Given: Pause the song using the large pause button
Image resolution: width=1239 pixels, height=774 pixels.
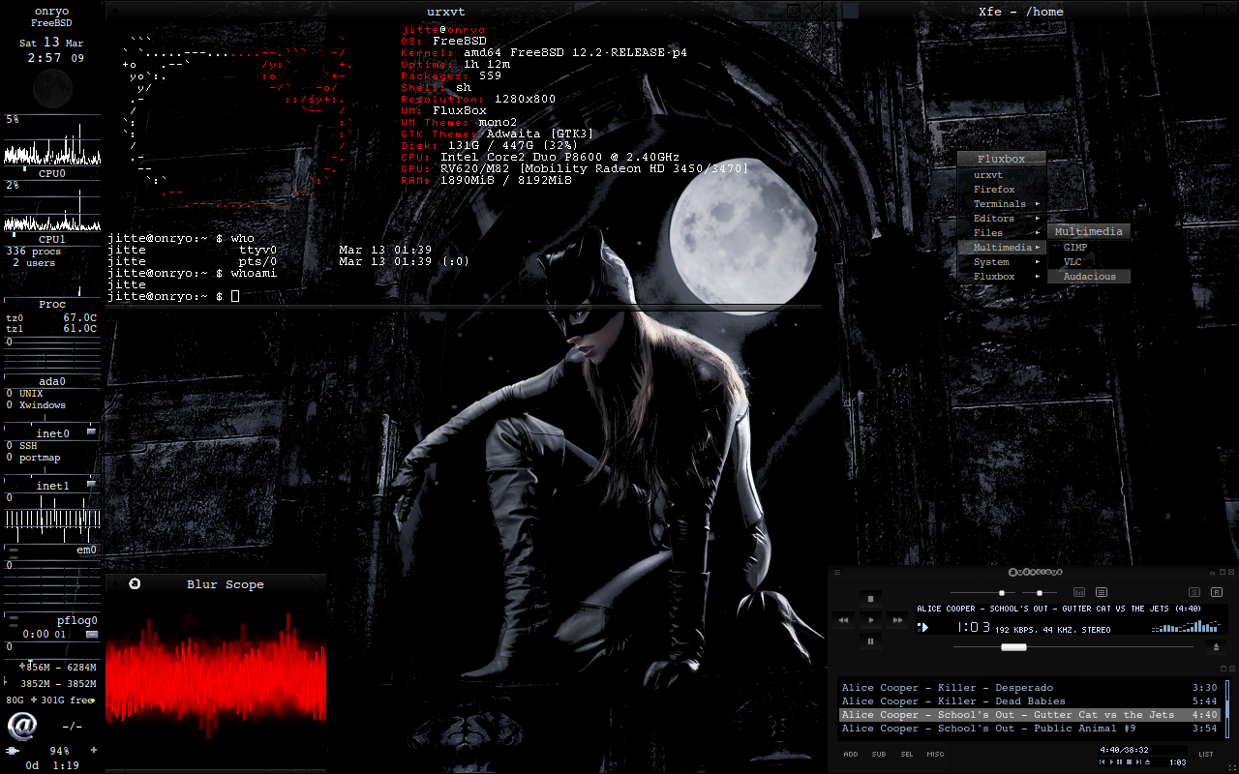Looking at the screenshot, I should [x=870, y=641].
